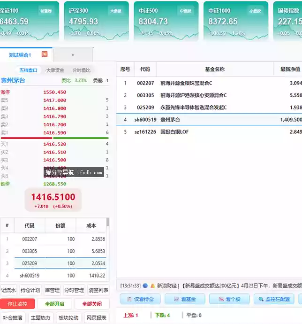Select the 分时量比 tab
This screenshot has height=324, width=302.
coord(81,70)
